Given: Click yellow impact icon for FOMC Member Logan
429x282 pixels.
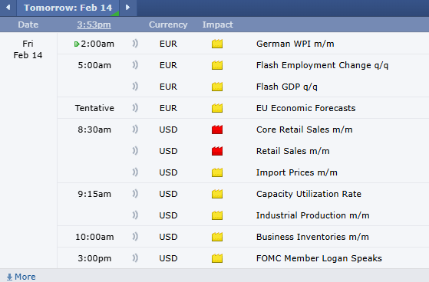Looking at the screenshot, I should click(x=217, y=258).
